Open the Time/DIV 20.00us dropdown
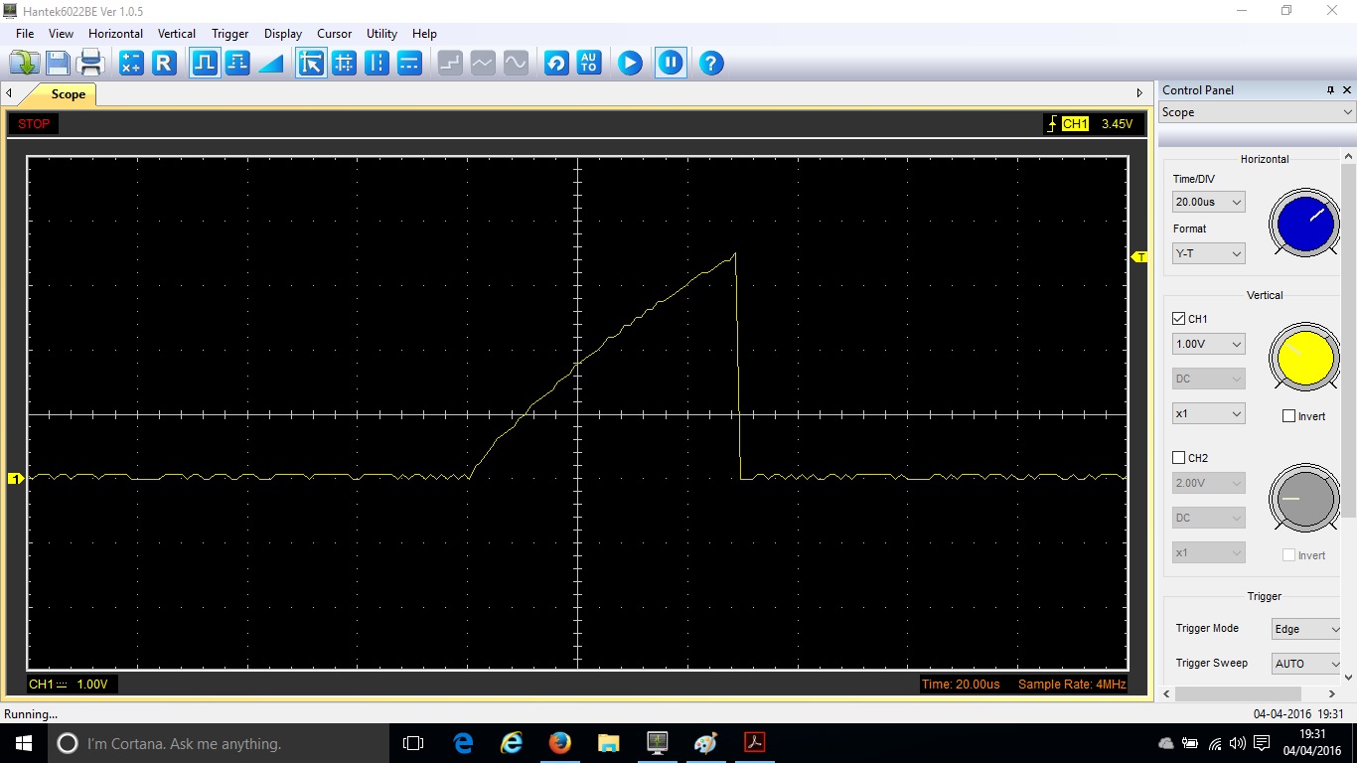 (1208, 202)
